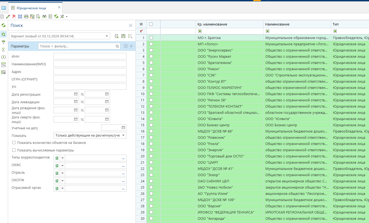Click the blue select-all rows icon

coord(20,17)
